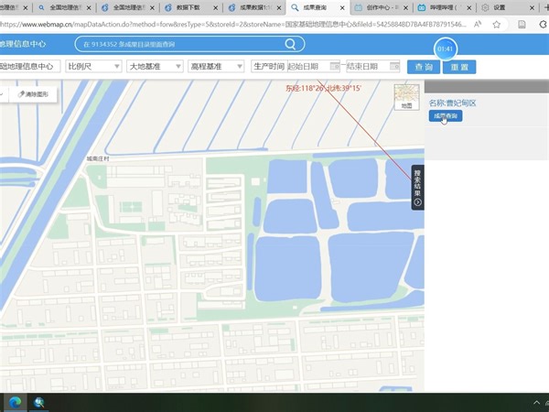Click the 结束日期 end date field

tap(373, 66)
